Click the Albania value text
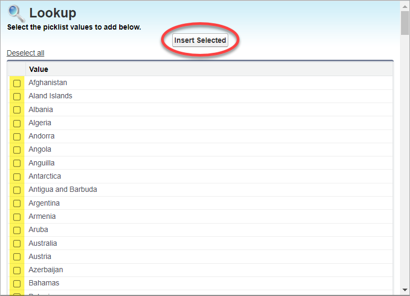410x296 pixels. pyautogui.click(x=41, y=109)
